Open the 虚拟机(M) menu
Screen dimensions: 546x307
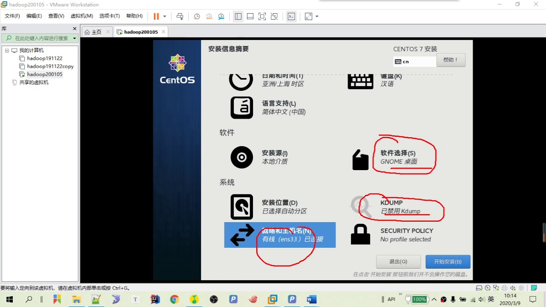point(81,16)
